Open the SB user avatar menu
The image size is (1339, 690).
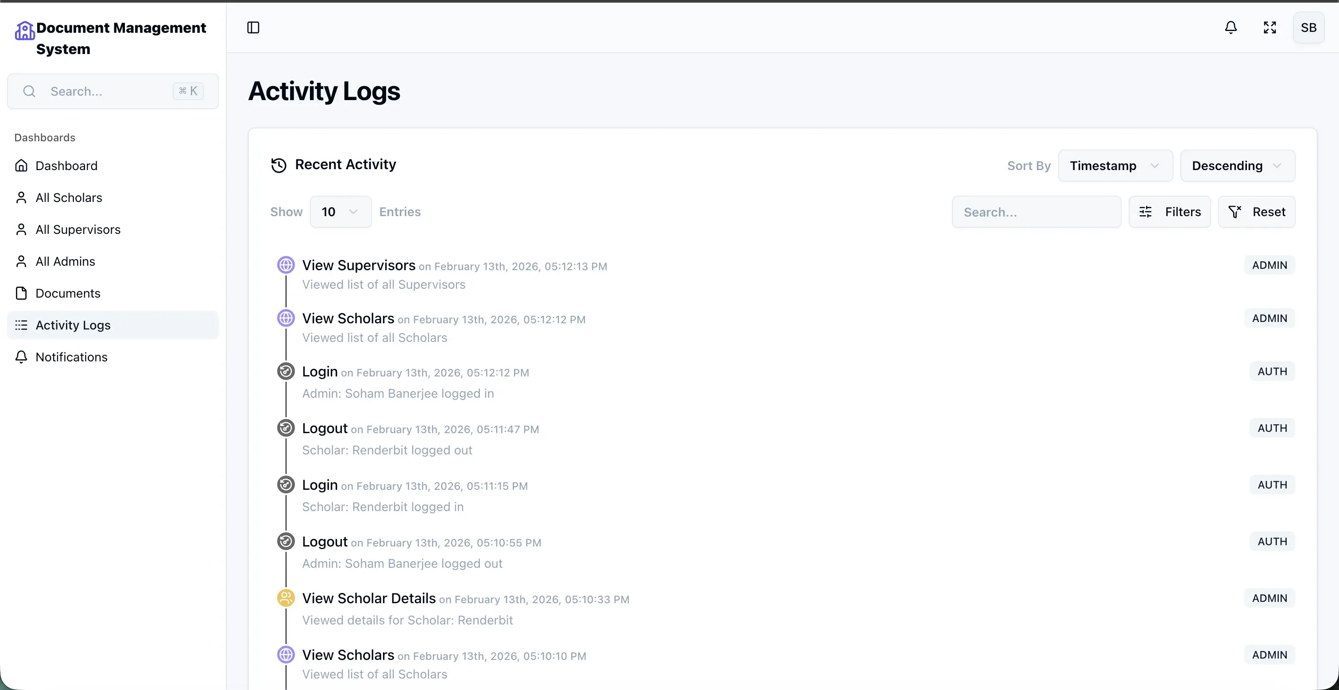click(x=1308, y=27)
